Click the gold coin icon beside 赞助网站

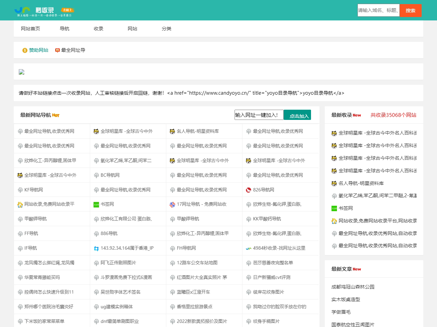tap(25, 50)
